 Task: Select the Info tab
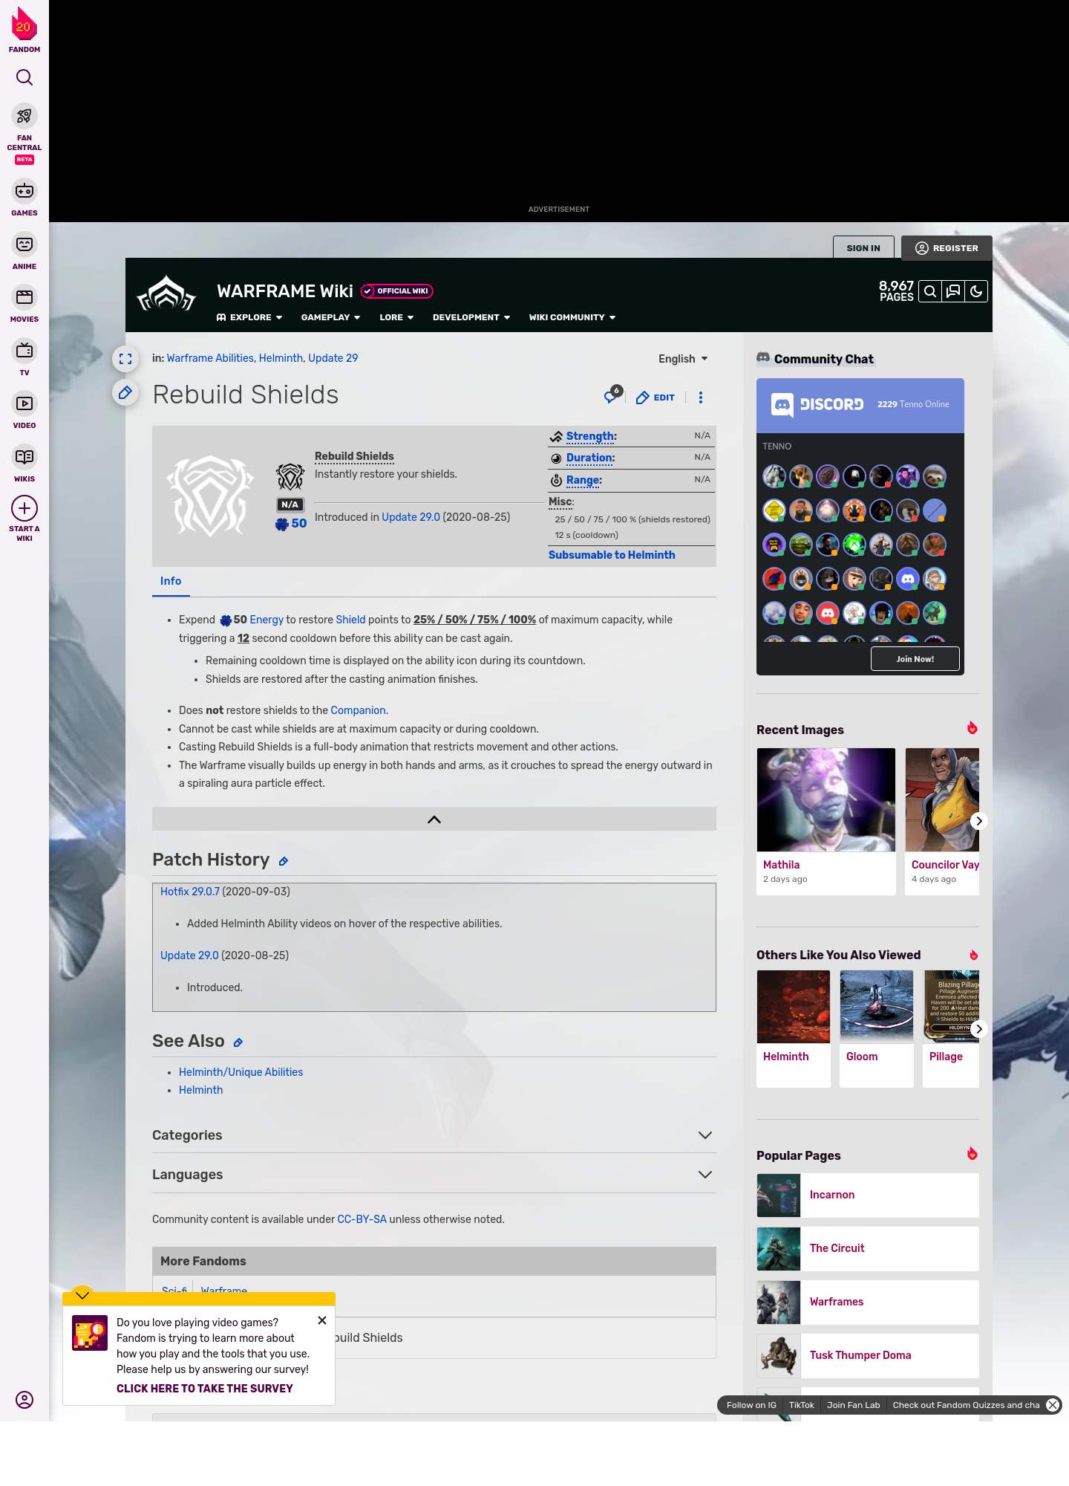[171, 581]
